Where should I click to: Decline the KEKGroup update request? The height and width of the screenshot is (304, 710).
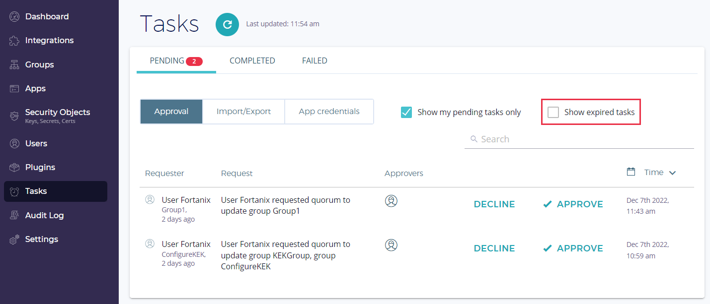point(494,248)
